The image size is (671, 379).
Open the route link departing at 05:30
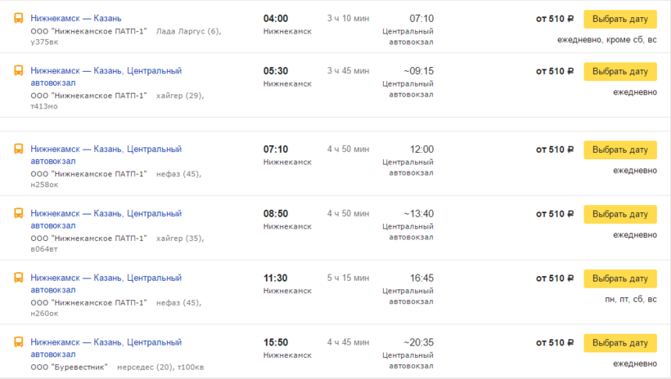pyautogui.click(x=106, y=71)
